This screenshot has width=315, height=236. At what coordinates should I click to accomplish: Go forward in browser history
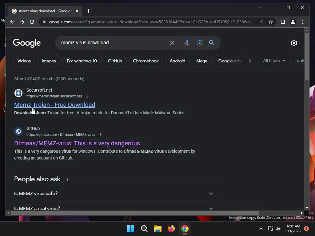pyautogui.click(x=22, y=22)
